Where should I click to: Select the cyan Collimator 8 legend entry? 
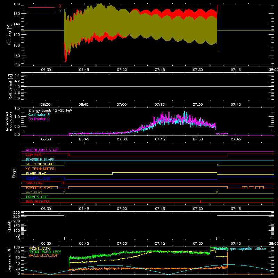(x=39, y=115)
